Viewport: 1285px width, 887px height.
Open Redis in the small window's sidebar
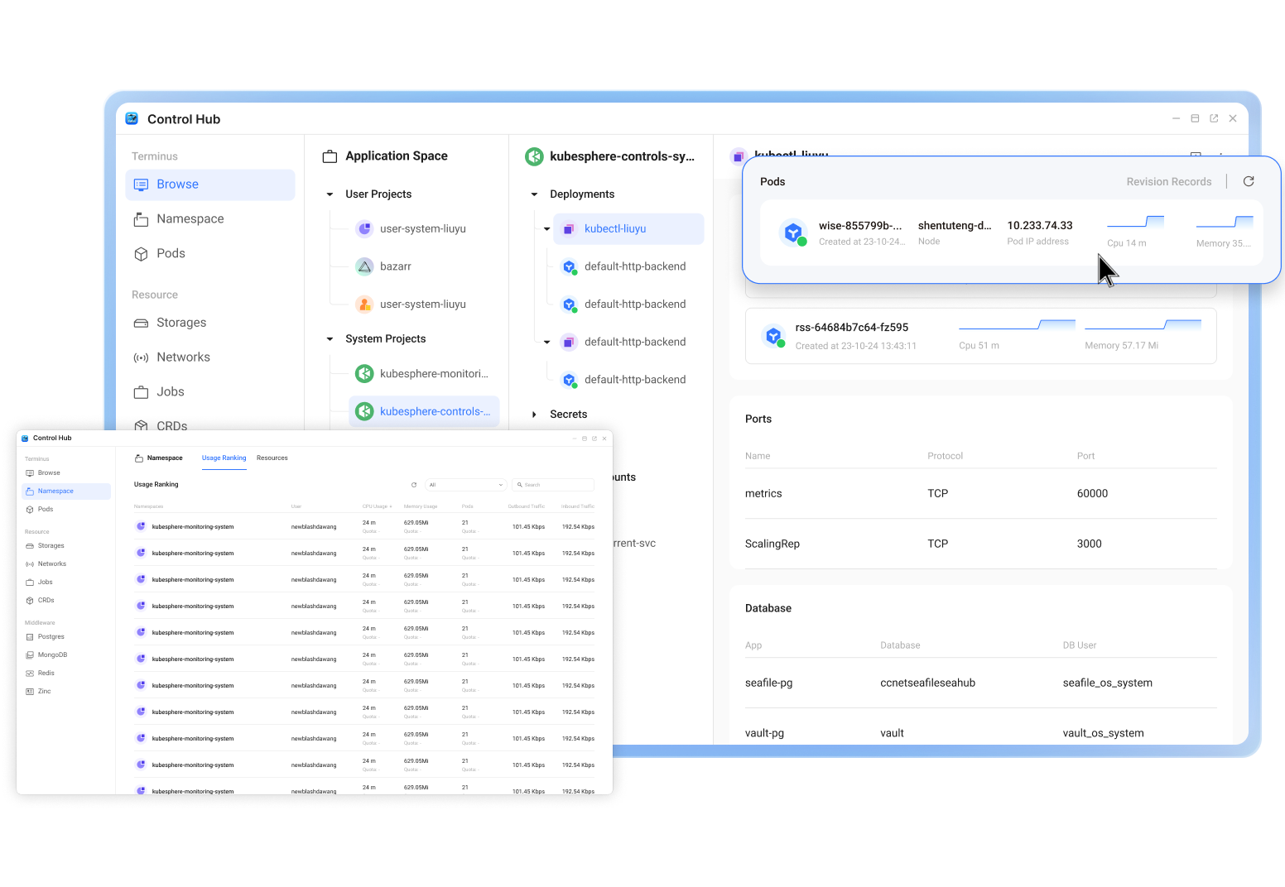pos(46,674)
